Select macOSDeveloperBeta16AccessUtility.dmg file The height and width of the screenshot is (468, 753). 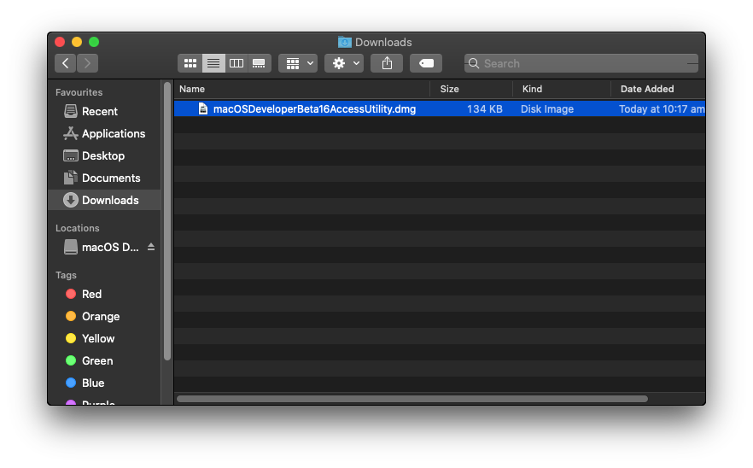(313, 108)
